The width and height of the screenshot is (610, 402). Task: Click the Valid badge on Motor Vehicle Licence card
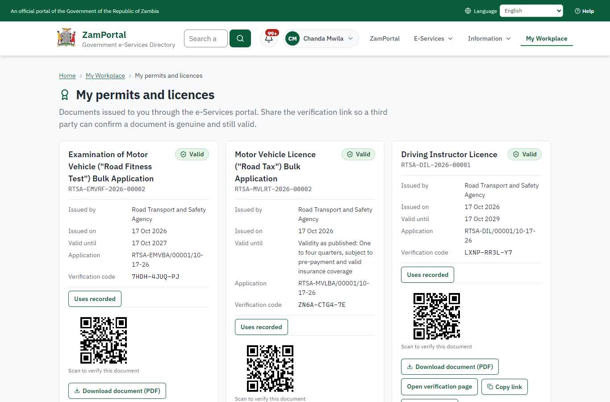359,154
